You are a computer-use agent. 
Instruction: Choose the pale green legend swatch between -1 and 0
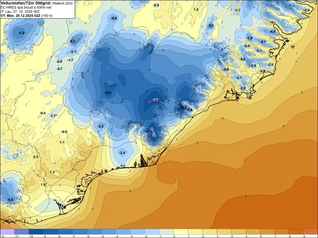click(x=166, y=232)
